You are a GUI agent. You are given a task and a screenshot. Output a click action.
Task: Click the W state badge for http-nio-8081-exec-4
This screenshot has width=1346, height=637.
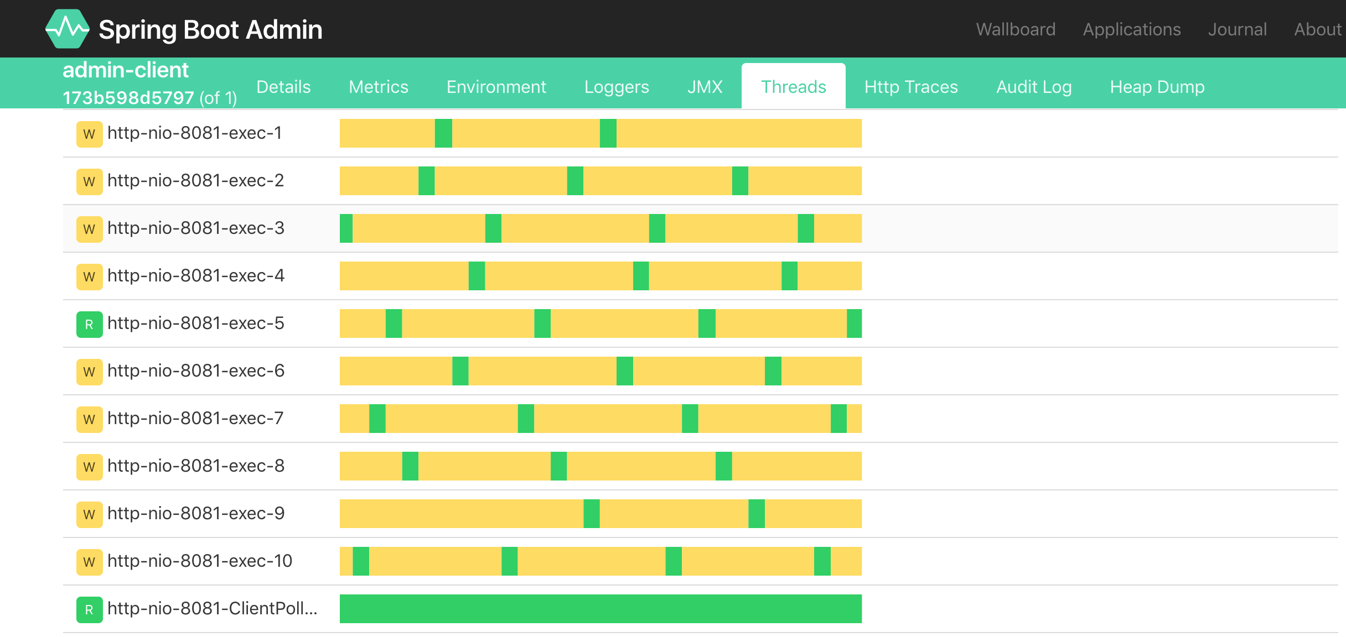89,276
